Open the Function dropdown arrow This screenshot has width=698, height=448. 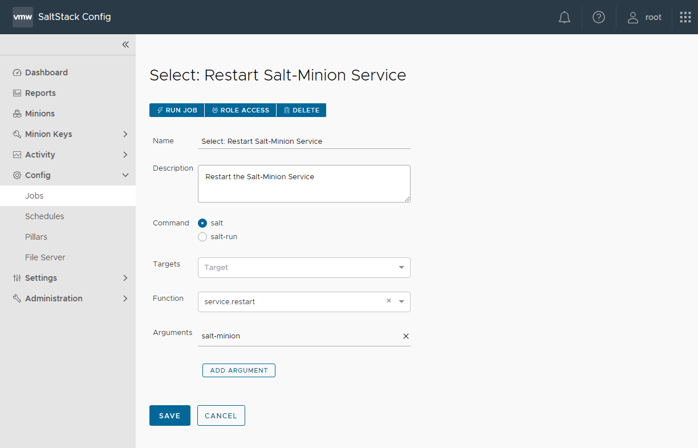[x=401, y=301]
